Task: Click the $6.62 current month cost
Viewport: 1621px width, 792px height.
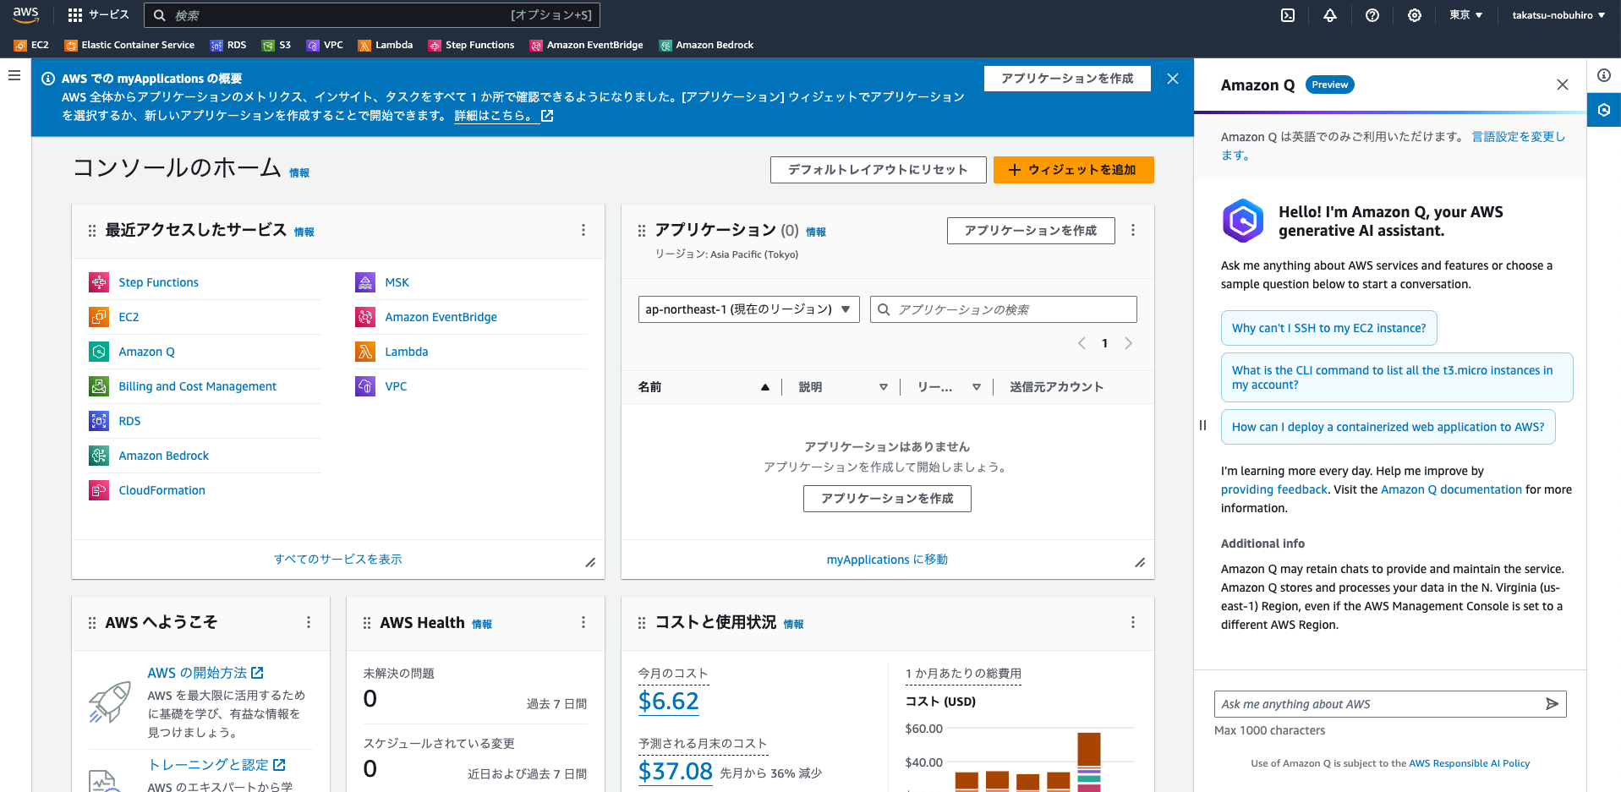Action: pyautogui.click(x=669, y=701)
